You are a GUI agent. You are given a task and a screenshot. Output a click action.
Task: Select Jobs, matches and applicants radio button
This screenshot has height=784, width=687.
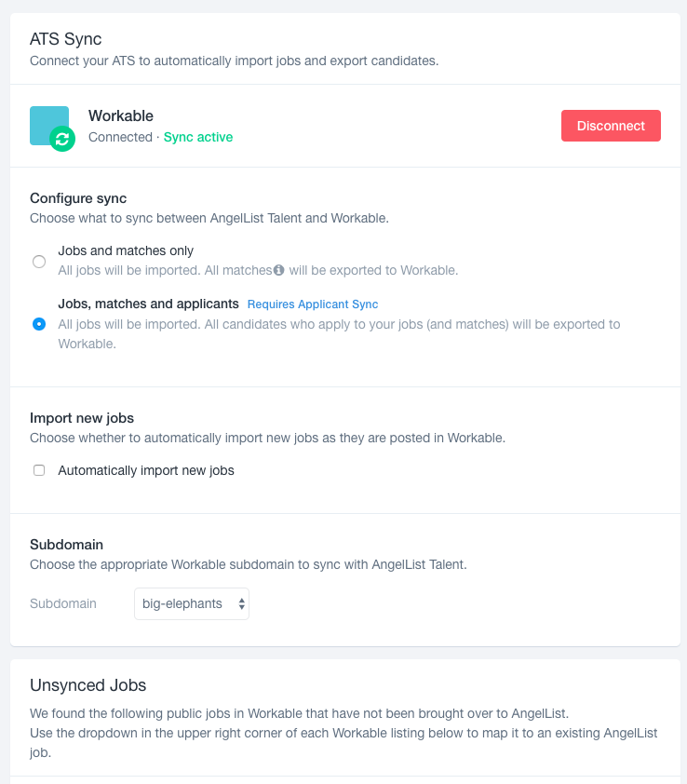[39, 324]
